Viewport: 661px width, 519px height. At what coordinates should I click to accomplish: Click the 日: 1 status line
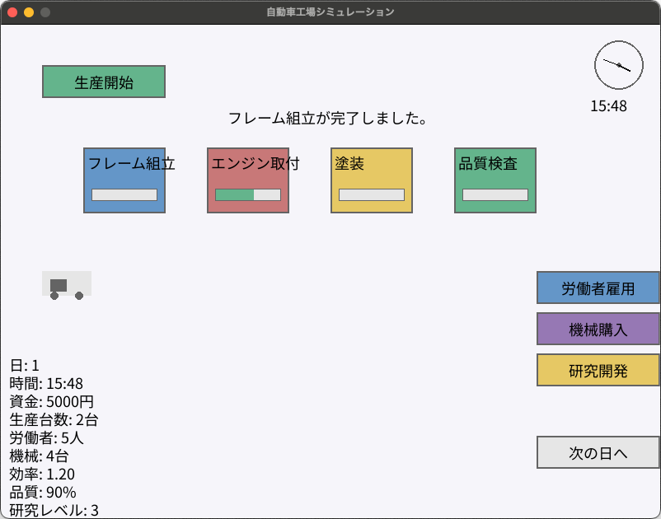25,365
